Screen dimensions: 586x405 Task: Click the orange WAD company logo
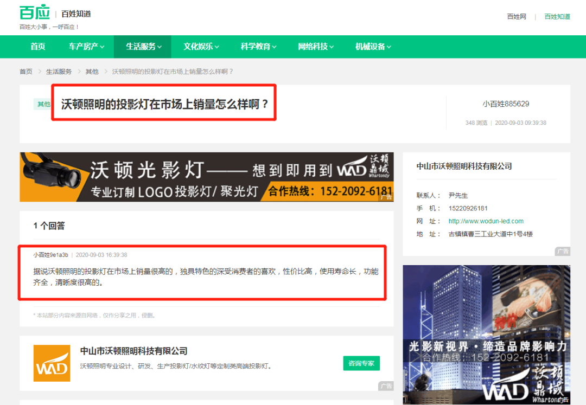pos(52,363)
